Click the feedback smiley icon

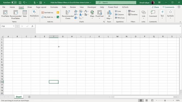[x=179, y=7]
